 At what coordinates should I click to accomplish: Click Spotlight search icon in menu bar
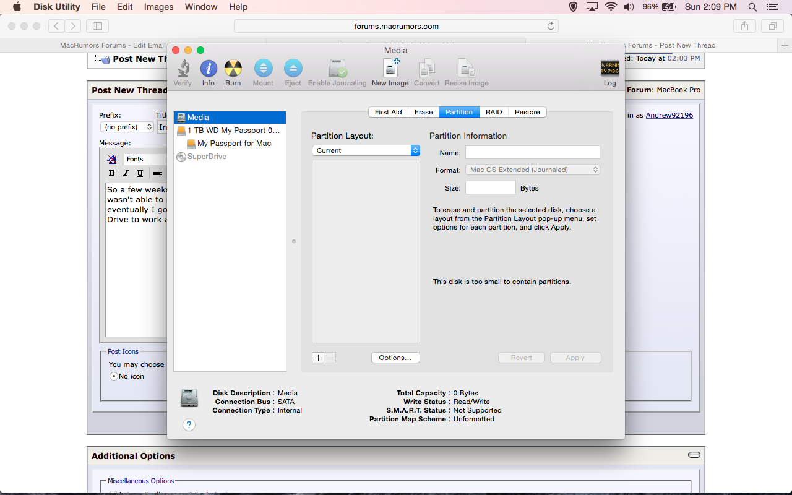[752, 7]
